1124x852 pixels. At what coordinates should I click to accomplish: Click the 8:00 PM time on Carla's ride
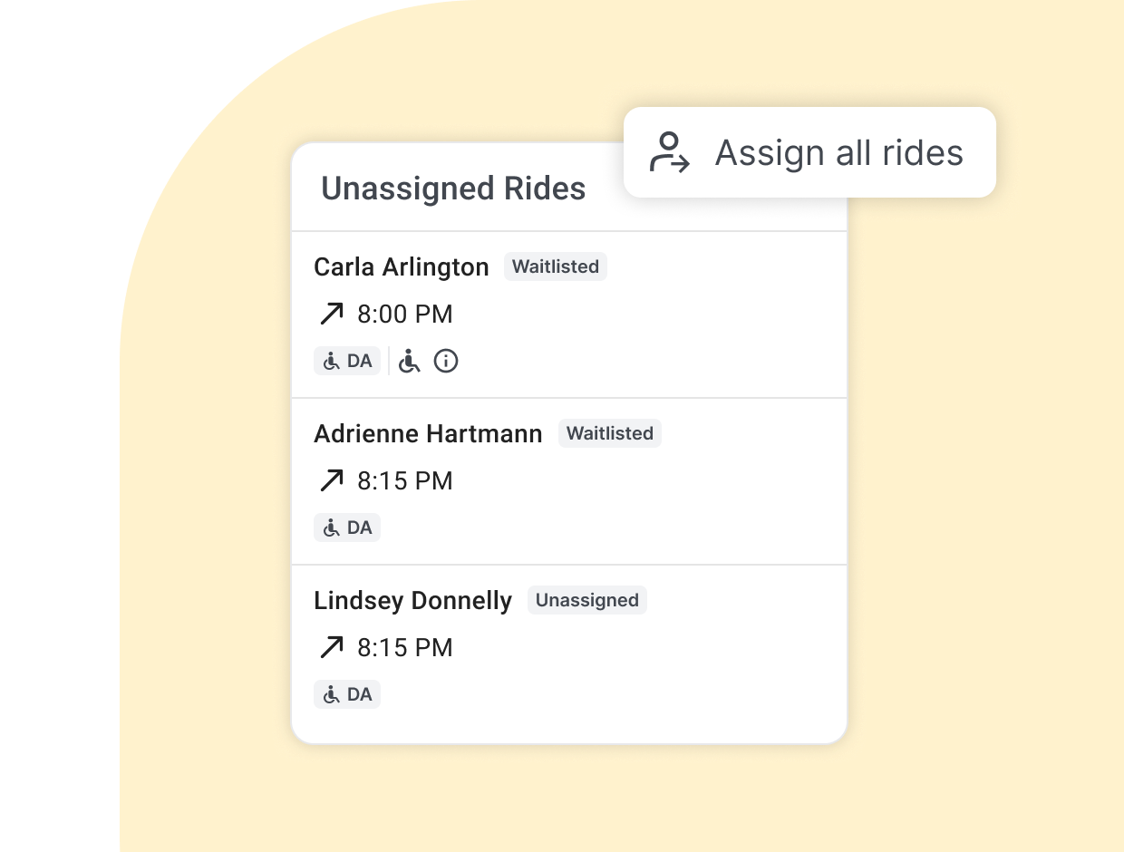click(x=404, y=315)
